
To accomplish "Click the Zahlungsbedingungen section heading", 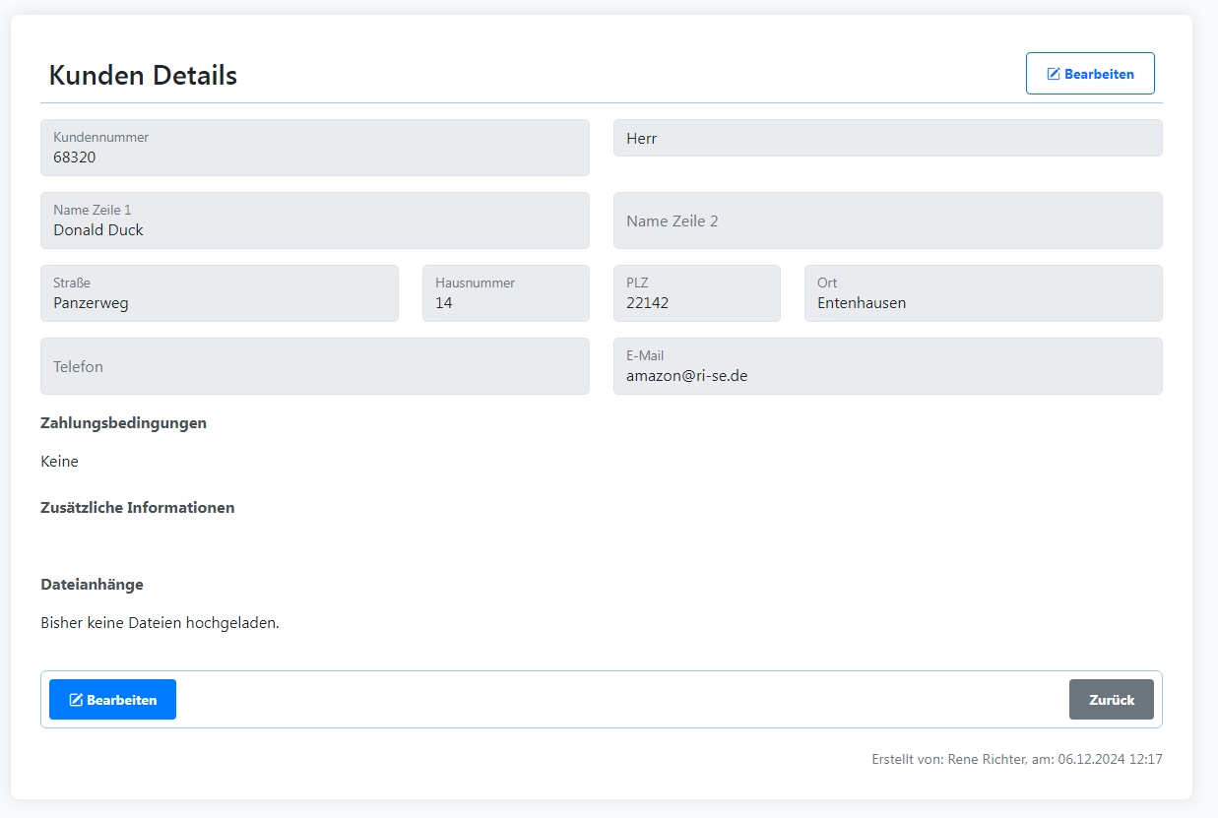I will 123,423.
